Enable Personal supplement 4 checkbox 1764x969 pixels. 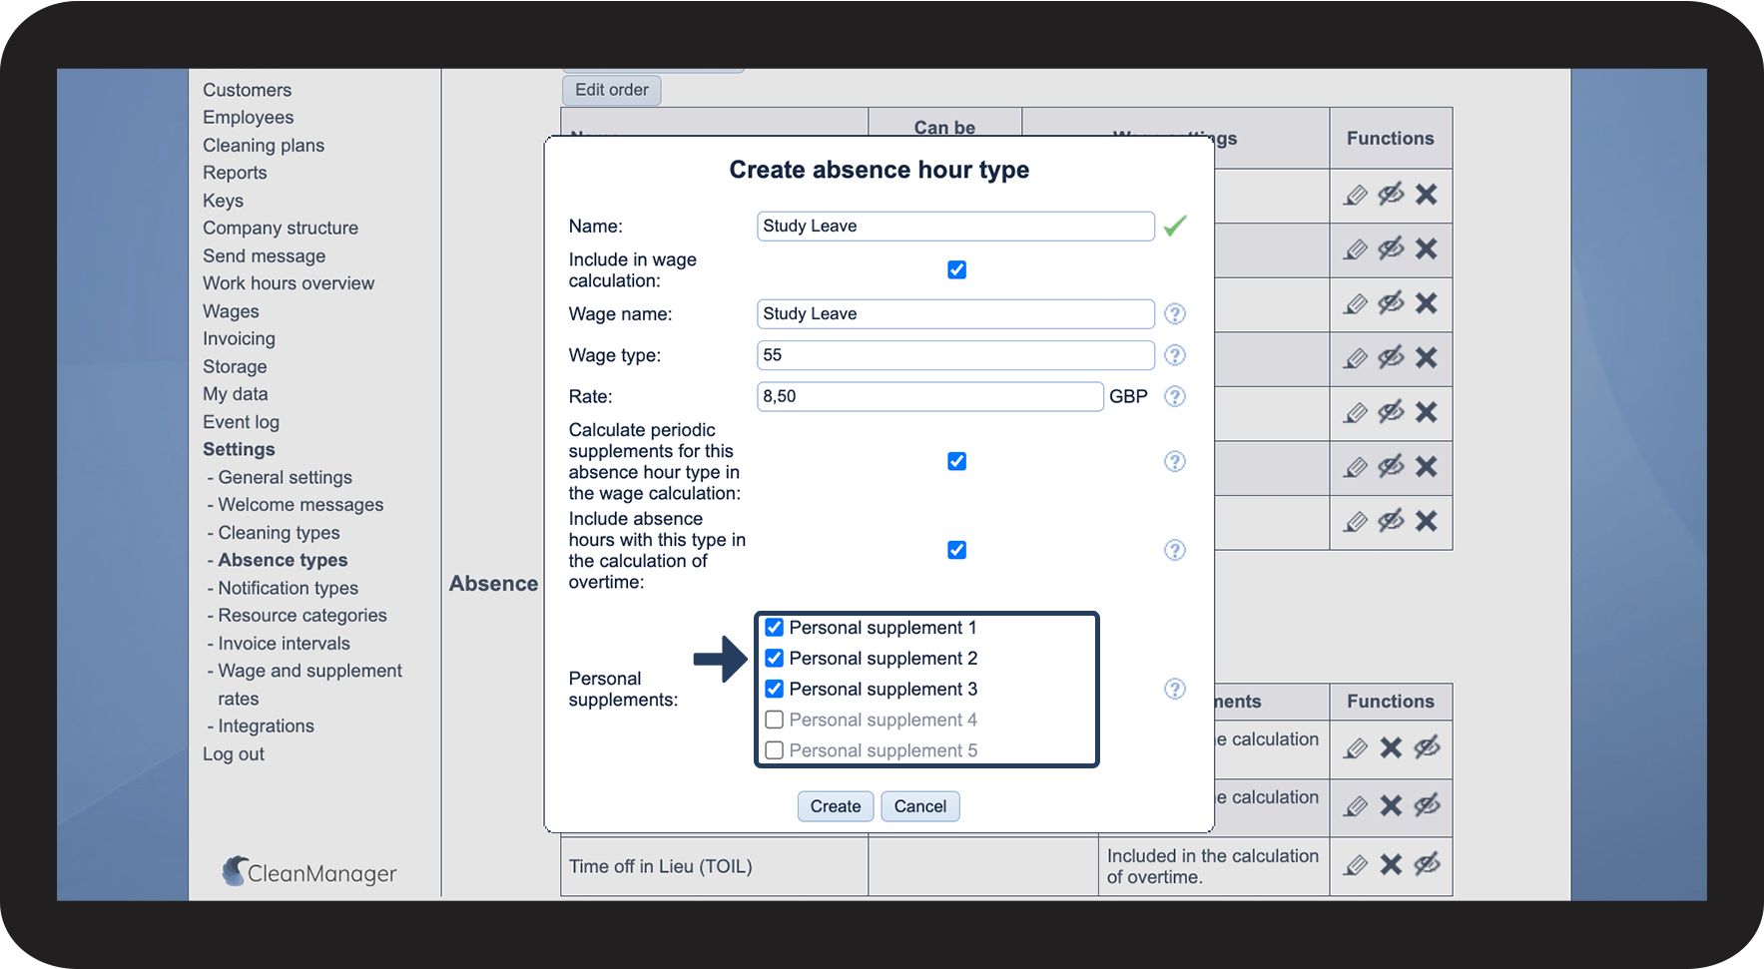(774, 720)
